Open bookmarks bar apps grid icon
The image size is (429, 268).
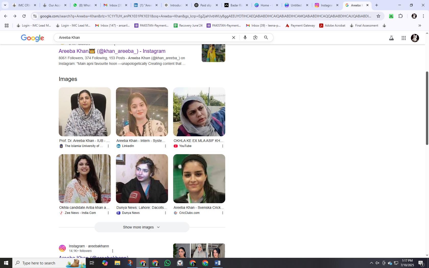pyautogui.click(x=7, y=26)
